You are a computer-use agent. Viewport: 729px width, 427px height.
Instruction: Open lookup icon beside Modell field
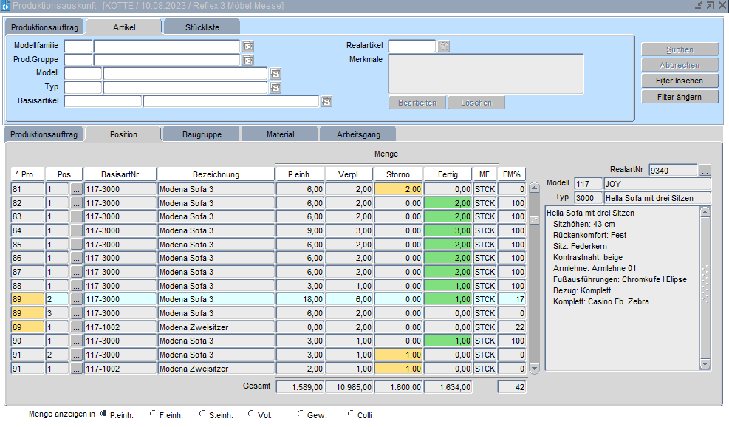point(275,74)
